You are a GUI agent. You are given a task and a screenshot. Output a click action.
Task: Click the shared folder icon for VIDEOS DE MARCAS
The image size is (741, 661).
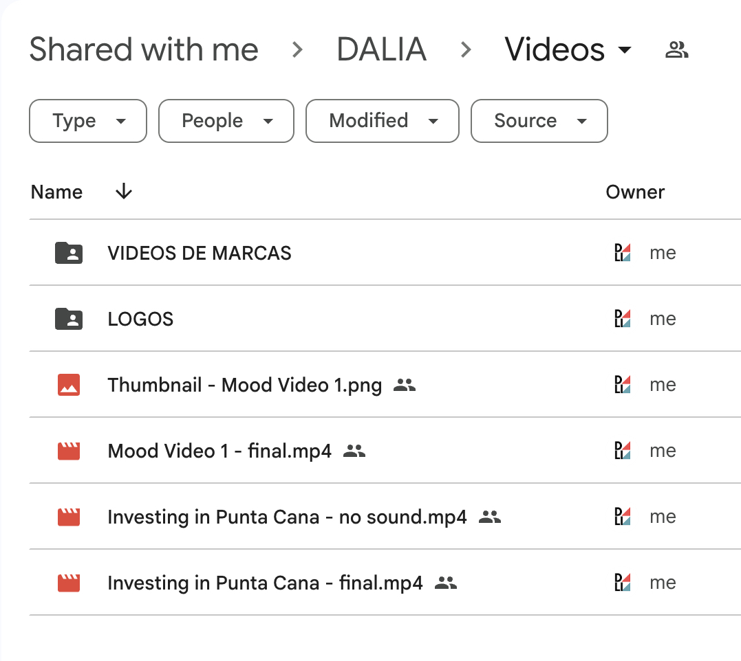69,253
